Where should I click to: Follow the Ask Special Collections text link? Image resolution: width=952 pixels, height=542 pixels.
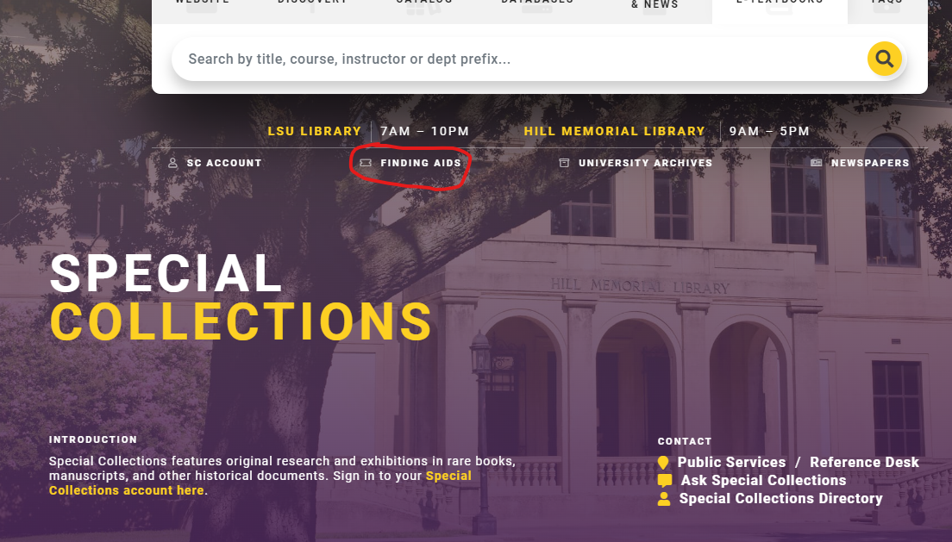click(x=763, y=481)
